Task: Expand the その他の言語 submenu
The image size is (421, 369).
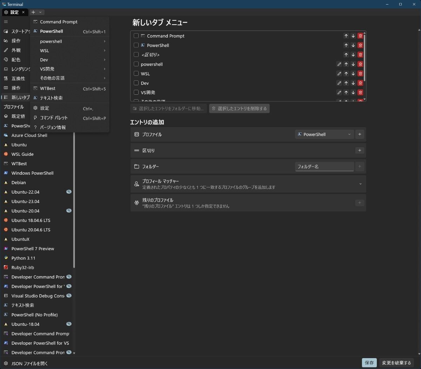Action: [70, 78]
